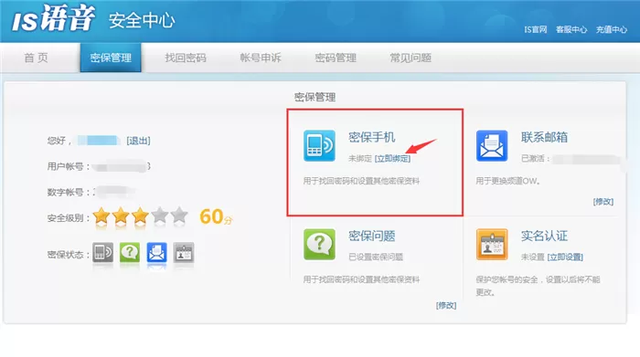Click the [立即设置] link for 实名认证

point(565,257)
